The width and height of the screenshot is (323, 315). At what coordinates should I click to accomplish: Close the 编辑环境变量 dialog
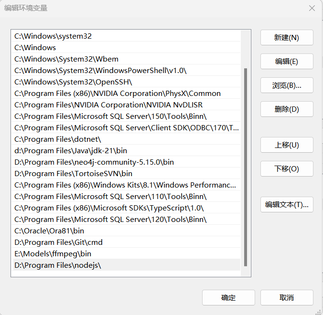pos(312,8)
